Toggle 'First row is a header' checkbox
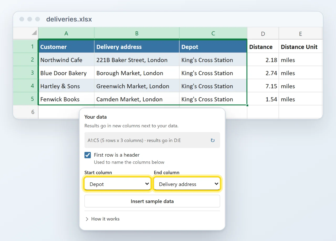 pyautogui.click(x=88, y=155)
